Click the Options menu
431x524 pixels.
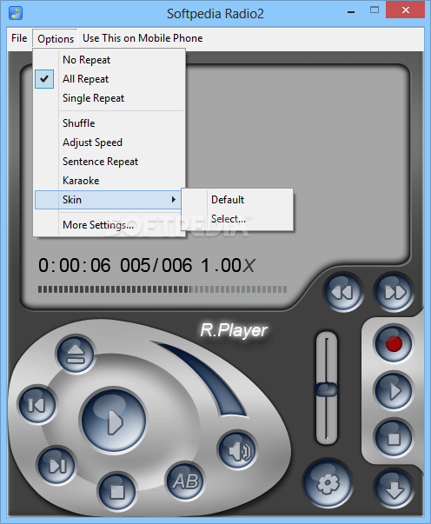click(x=55, y=39)
